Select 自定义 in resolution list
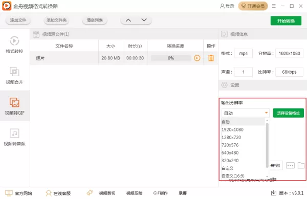Viewport: 307px width, 199px height. tap(243, 168)
